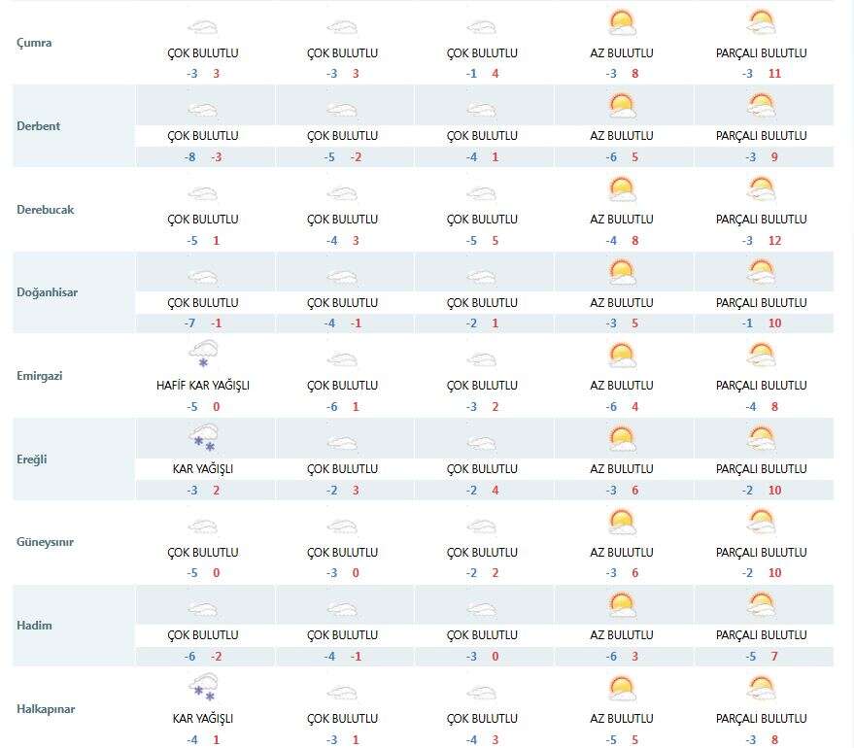Open the Halkapınar district link
The image size is (854, 748).
(x=46, y=709)
